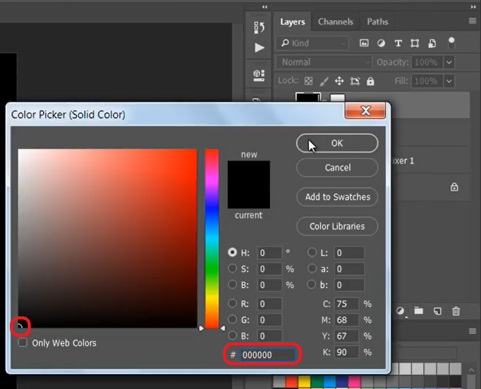Switch to the Layers tab
Image resolution: width=481 pixels, height=389 pixels.
coord(293,22)
